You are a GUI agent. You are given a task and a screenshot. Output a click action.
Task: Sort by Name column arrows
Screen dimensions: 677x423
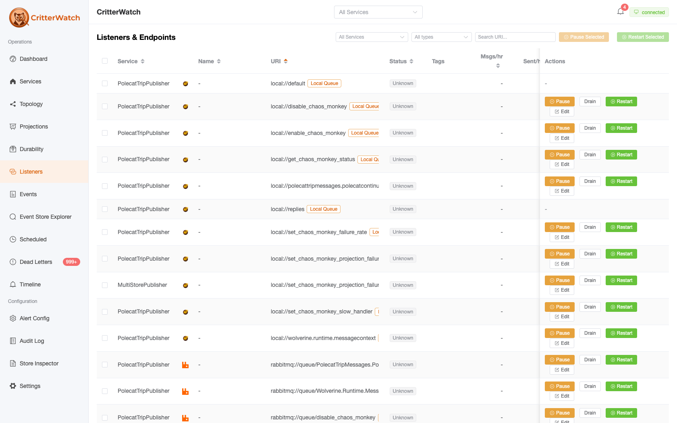click(x=219, y=61)
